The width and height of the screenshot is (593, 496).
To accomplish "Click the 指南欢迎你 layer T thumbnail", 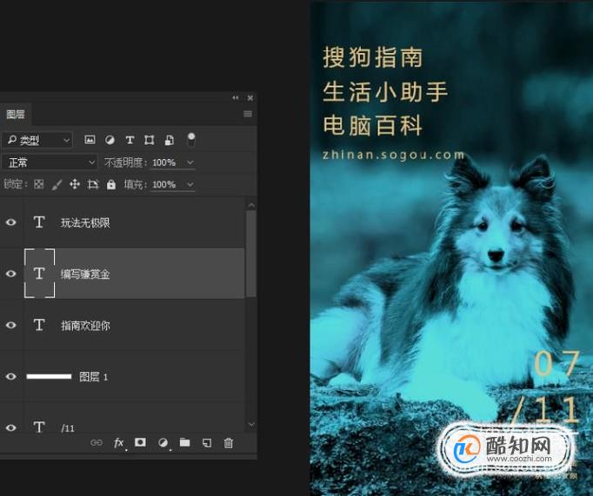I will click(39, 325).
